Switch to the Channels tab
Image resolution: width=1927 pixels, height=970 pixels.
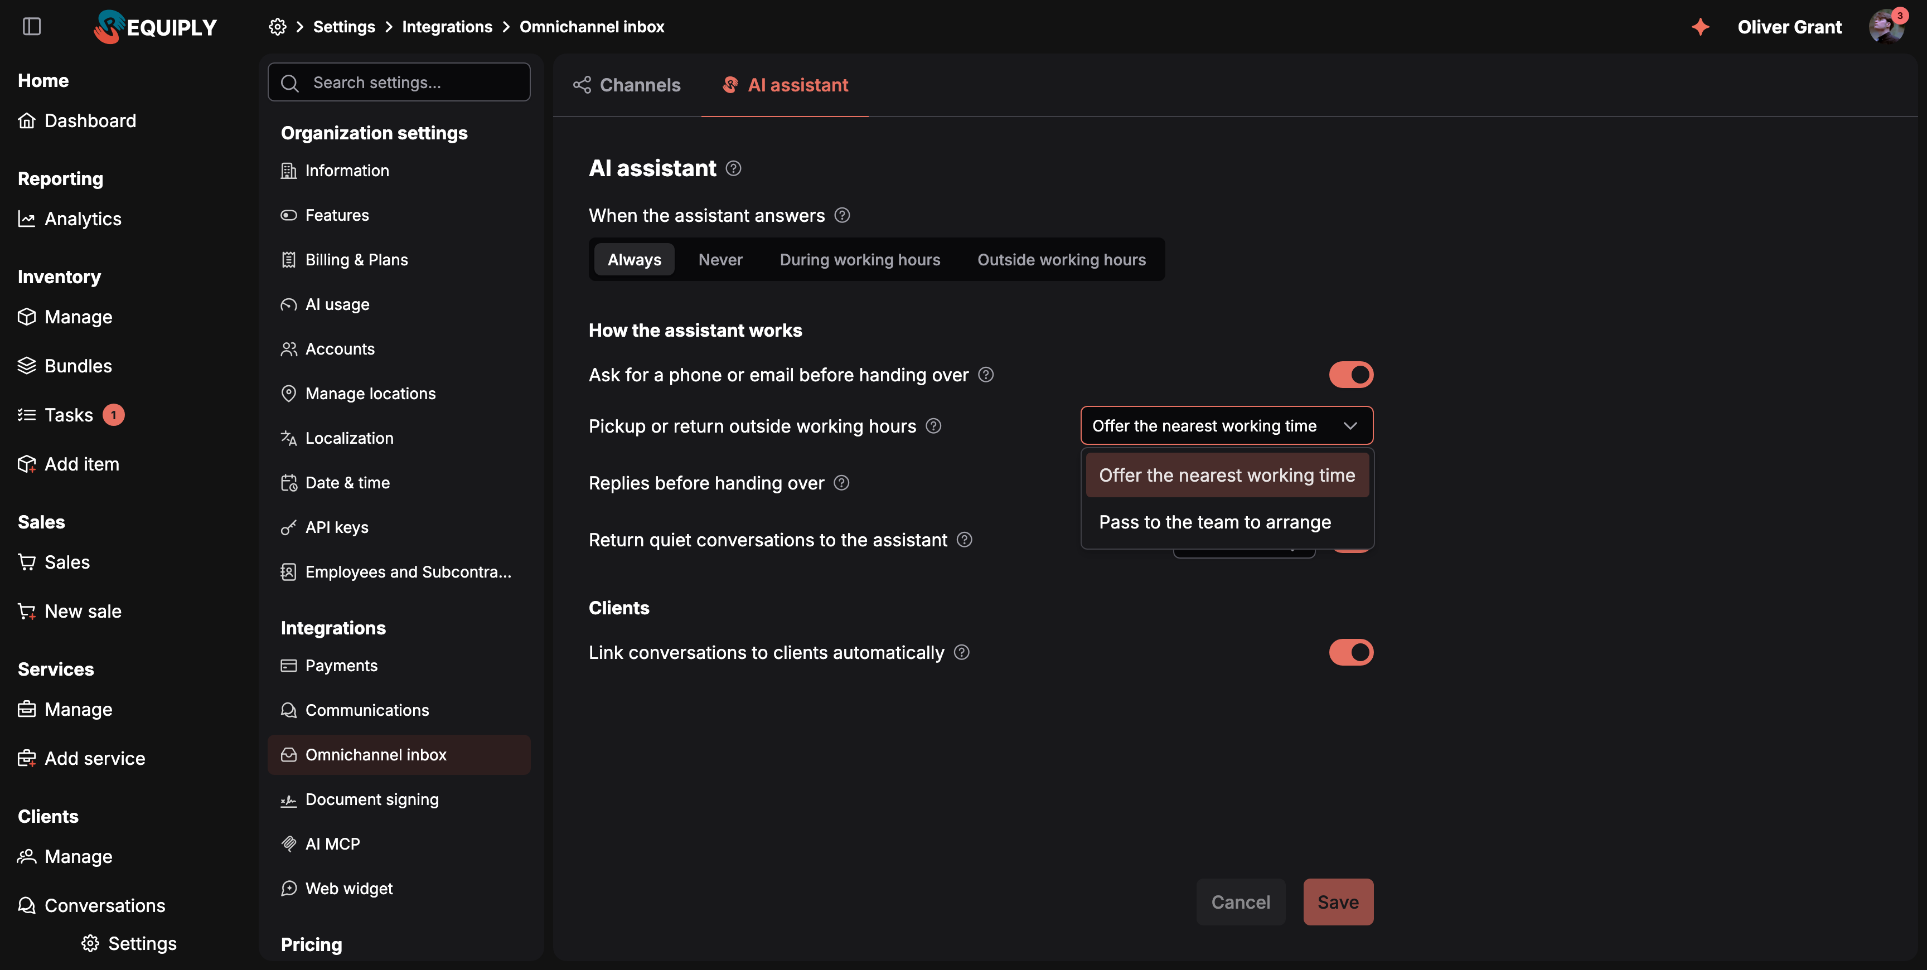click(x=627, y=85)
